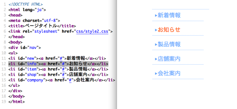This screenshot has height=109, width=237.
Task: Click the div id="nav" code line
Action: [25, 48]
